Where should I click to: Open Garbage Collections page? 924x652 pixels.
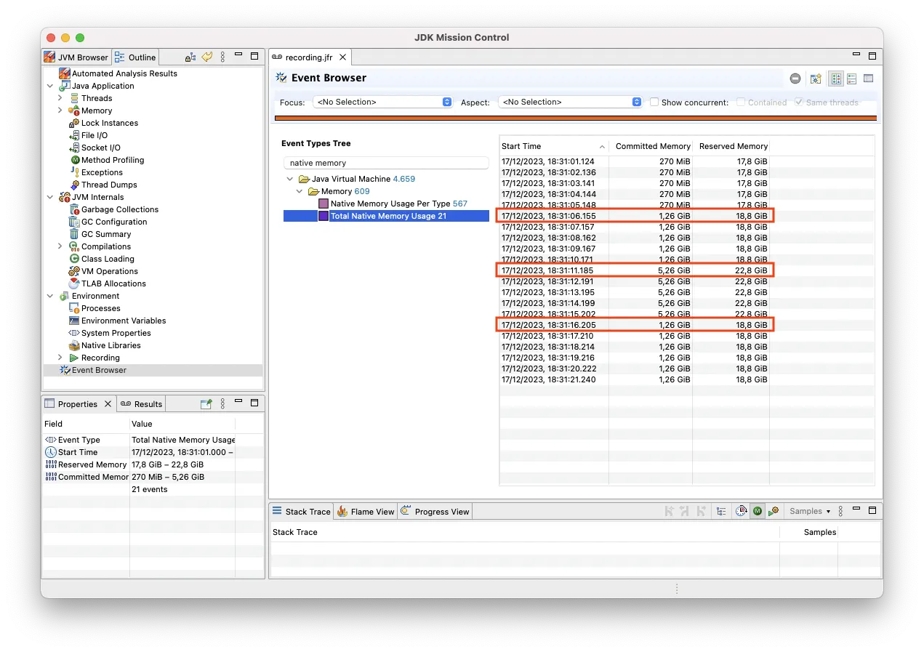click(119, 209)
